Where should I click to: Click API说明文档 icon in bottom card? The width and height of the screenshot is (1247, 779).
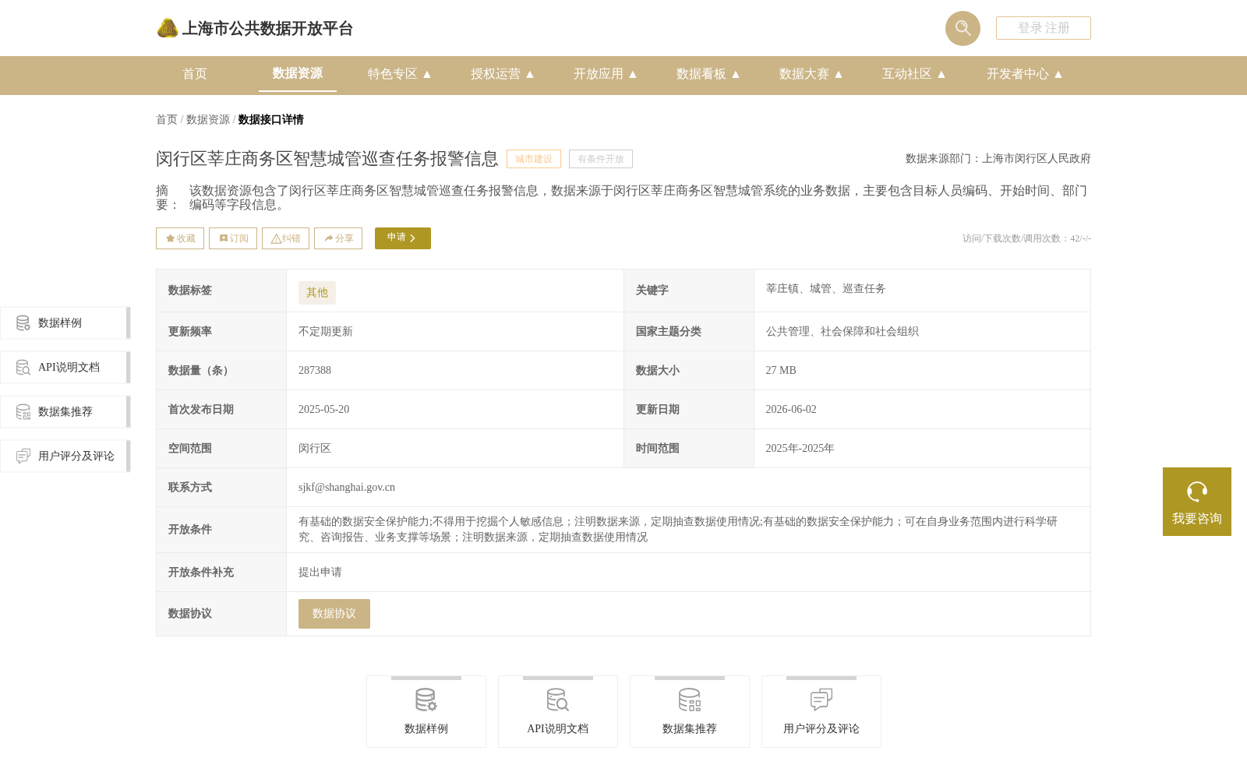558,700
